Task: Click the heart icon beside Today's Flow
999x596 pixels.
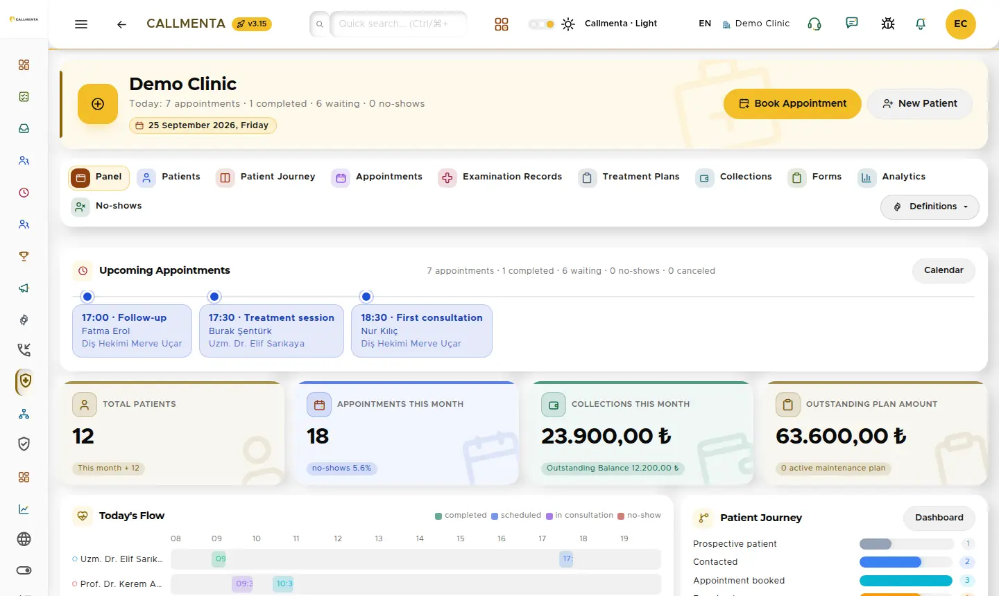Action: 83,516
